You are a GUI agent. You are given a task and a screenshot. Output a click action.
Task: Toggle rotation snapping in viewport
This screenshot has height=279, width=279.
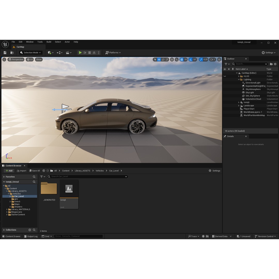click(191, 60)
